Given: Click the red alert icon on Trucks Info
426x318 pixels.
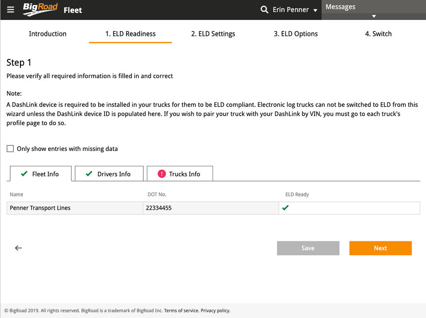Looking at the screenshot, I should 162,174.
